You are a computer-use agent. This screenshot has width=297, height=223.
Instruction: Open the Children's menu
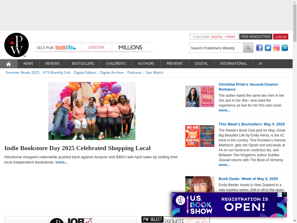click(116, 64)
